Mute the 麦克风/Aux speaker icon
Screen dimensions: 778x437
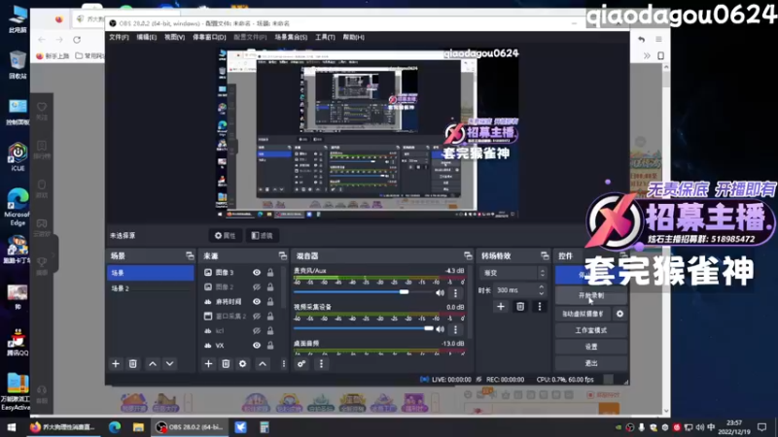tap(441, 293)
